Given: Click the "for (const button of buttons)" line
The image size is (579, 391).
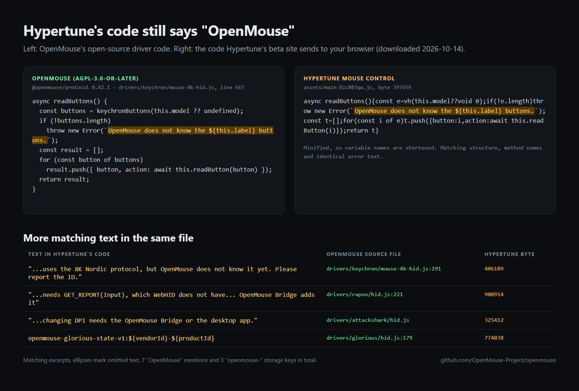Looking at the screenshot, I should [91, 160].
